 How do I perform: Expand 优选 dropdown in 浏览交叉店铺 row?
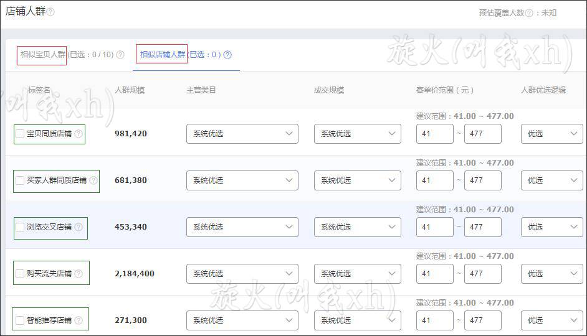(x=552, y=227)
